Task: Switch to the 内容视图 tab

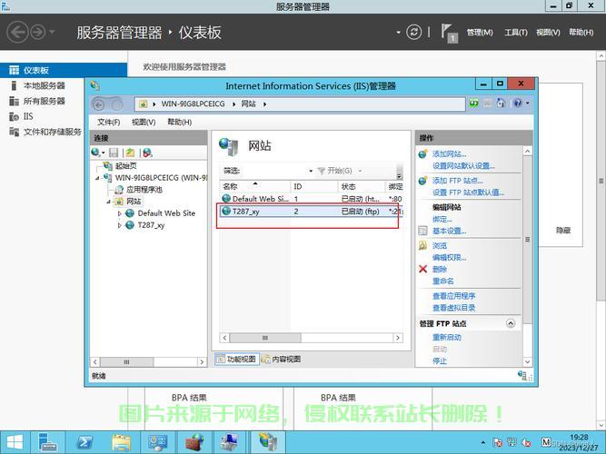Action: (282, 359)
